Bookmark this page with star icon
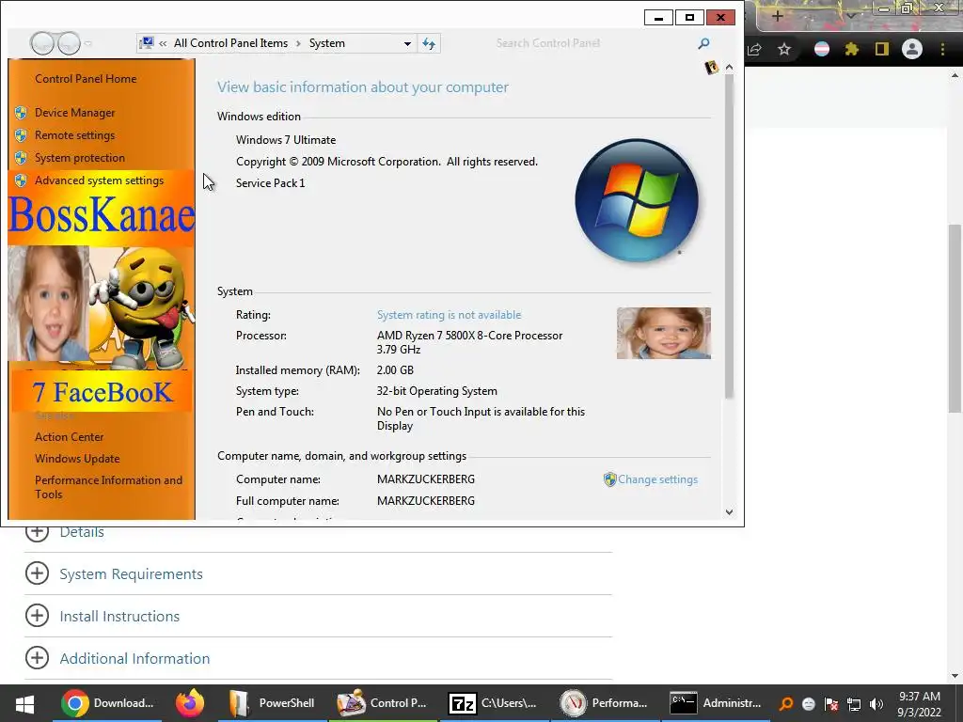The width and height of the screenshot is (963, 722). [x=783, y=49]
